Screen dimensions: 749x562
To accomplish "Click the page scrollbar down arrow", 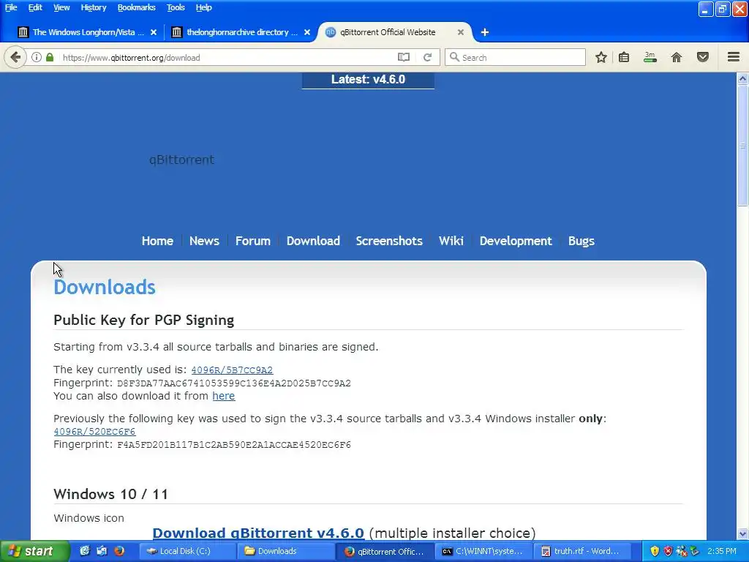I will tap(742, 533).
